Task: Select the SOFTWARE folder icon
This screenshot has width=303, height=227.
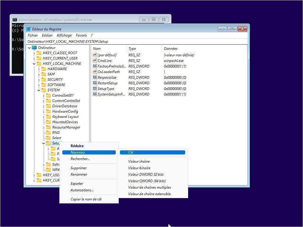Action: click(44, 85)
